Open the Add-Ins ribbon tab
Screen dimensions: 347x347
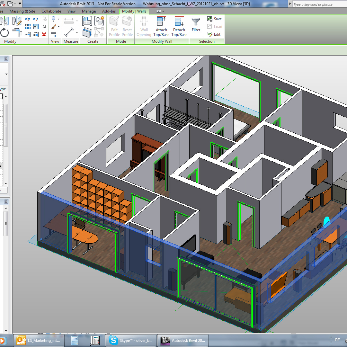click(x=109, y=11)
